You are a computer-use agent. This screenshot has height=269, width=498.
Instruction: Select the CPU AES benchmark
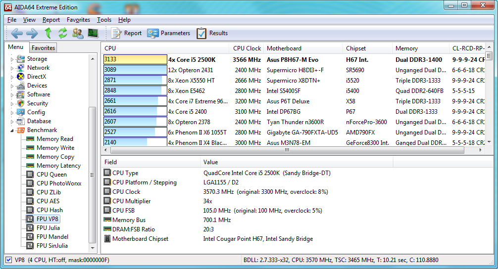[48, 201]
